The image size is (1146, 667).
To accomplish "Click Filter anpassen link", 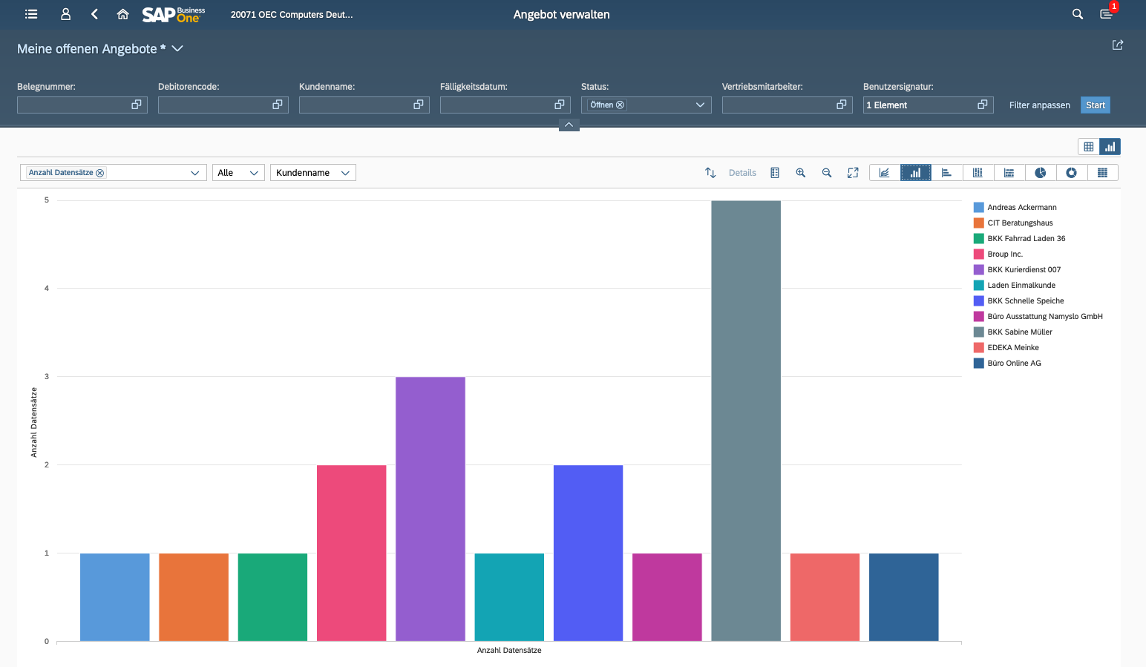I will 1039,105.
